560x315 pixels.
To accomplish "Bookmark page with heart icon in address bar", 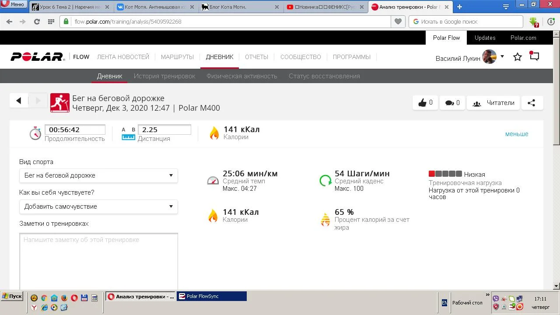I will coord(398,21).
